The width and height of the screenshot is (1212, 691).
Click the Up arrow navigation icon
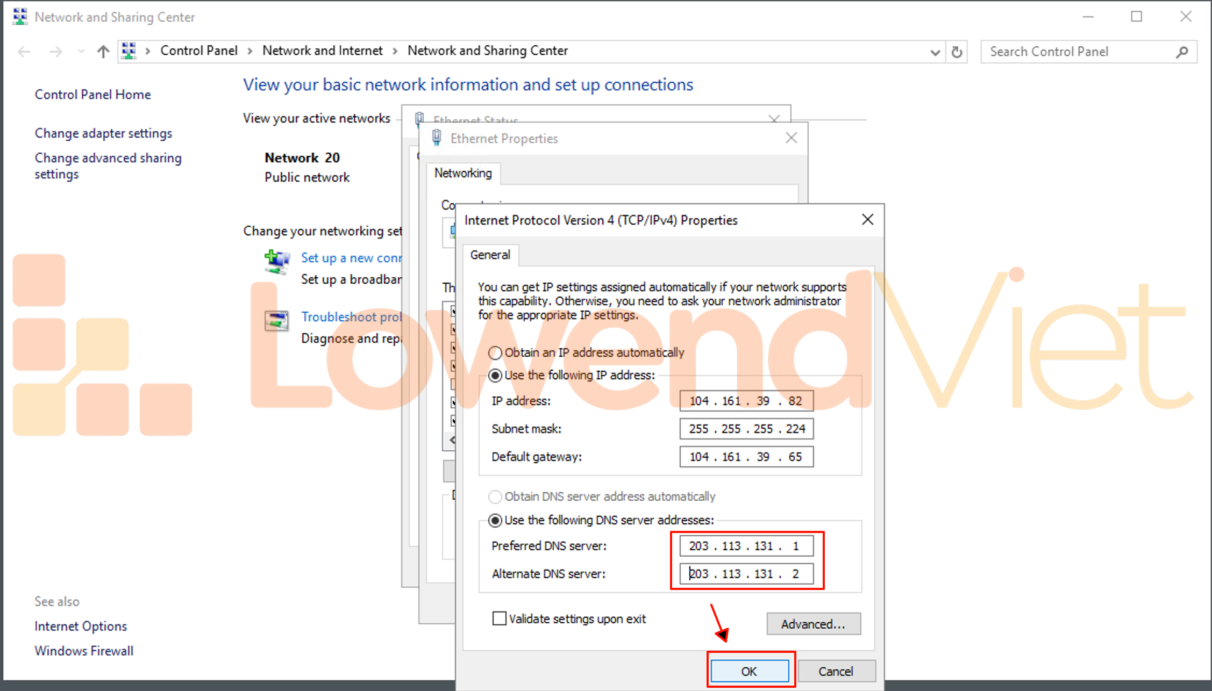pyautogui.click(x=103, y=52)
